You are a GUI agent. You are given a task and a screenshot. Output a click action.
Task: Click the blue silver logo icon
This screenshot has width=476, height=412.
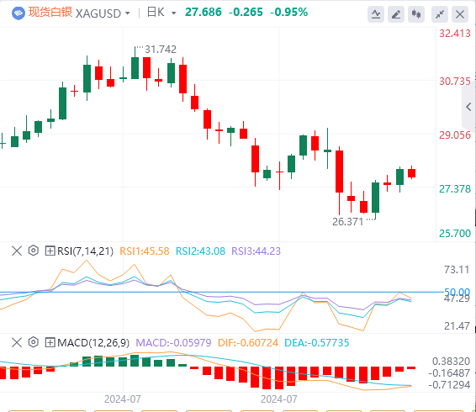tap(19, 13)
